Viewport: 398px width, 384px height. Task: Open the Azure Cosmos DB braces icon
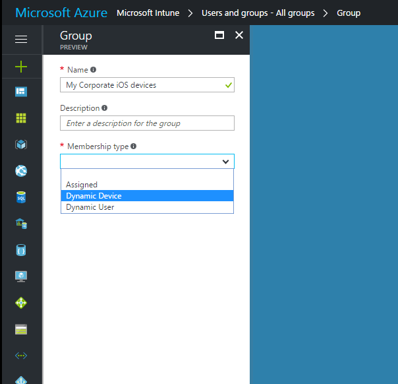click(x=21, y=250)
